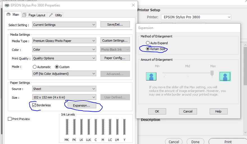247x144 pixels.
Task: Open the Off (No Color Adjustment) dropdown
Action: pos(64,74)
